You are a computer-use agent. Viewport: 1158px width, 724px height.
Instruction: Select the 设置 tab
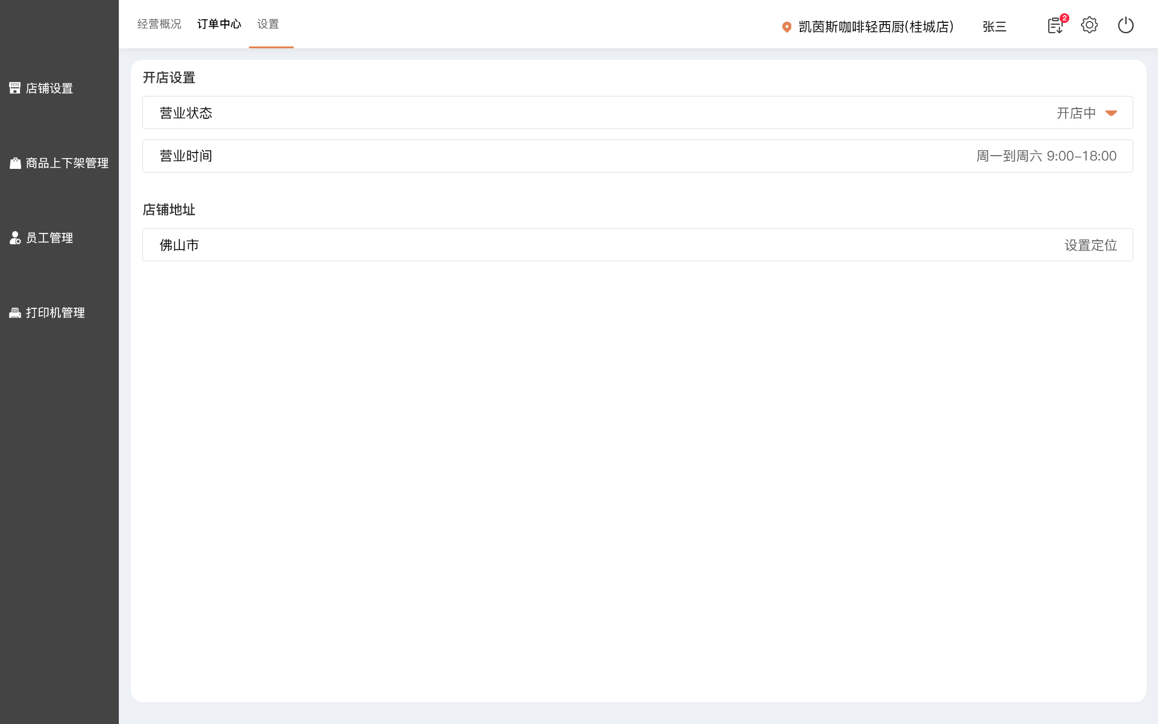pos(268,24)
